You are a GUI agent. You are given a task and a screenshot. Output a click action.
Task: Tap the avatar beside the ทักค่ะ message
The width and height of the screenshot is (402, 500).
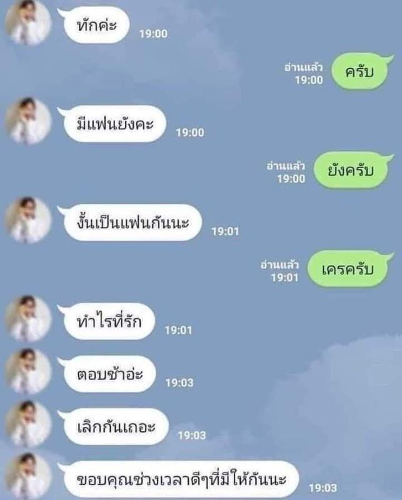[28, 22]
